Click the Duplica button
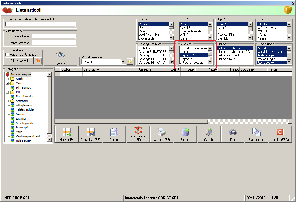 [114, 134]
